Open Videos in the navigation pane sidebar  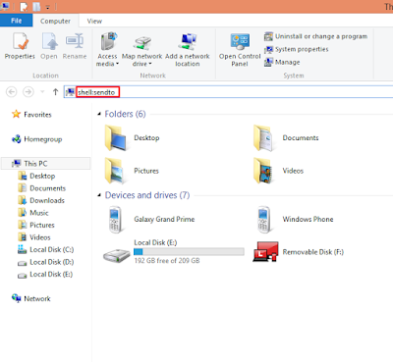pos(34,237)
